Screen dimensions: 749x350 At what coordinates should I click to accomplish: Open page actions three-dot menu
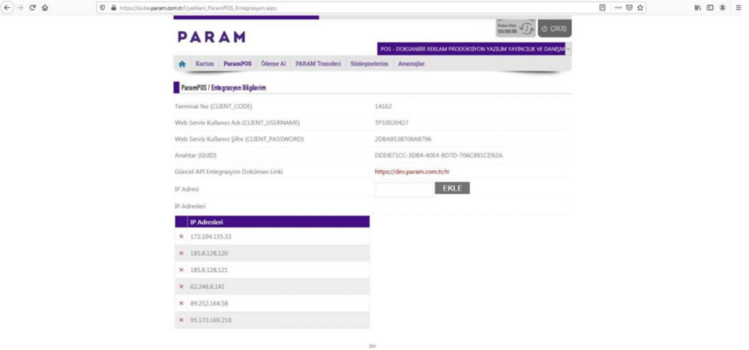pos(618,8)
